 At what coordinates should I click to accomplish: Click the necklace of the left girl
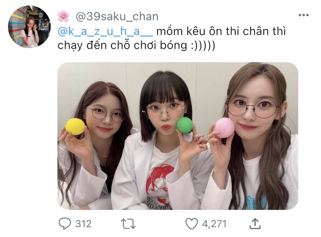coord(102,154)
